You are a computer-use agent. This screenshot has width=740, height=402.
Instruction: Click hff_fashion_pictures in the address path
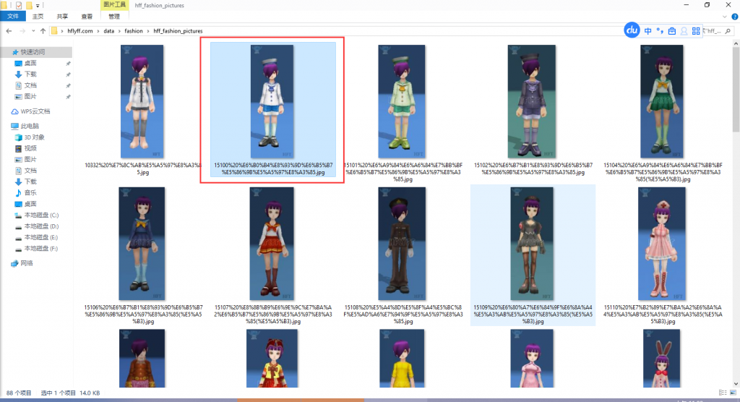point(178,31)
